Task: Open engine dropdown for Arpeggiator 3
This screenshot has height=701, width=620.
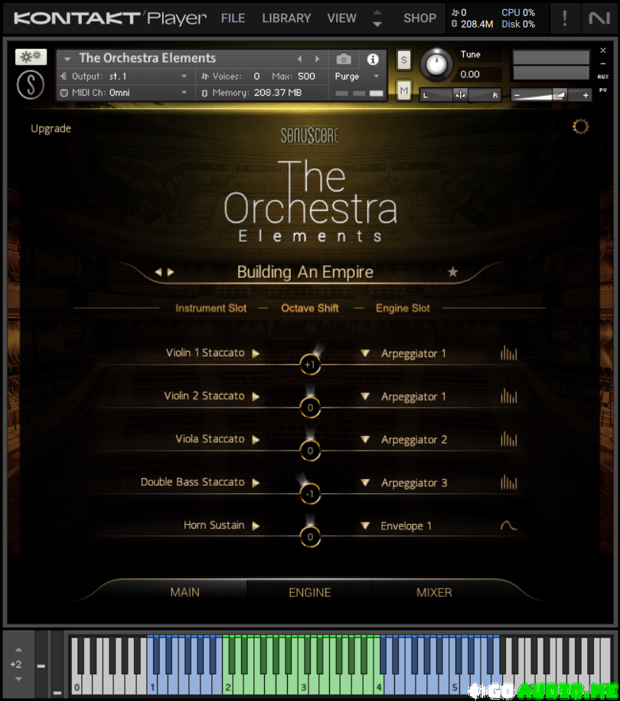Action: pyautogui.click(x=365, y=483)
